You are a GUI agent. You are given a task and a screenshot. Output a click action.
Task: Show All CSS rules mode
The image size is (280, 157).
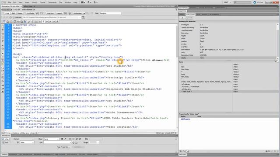pyautogui.click(x=182, y=18)
